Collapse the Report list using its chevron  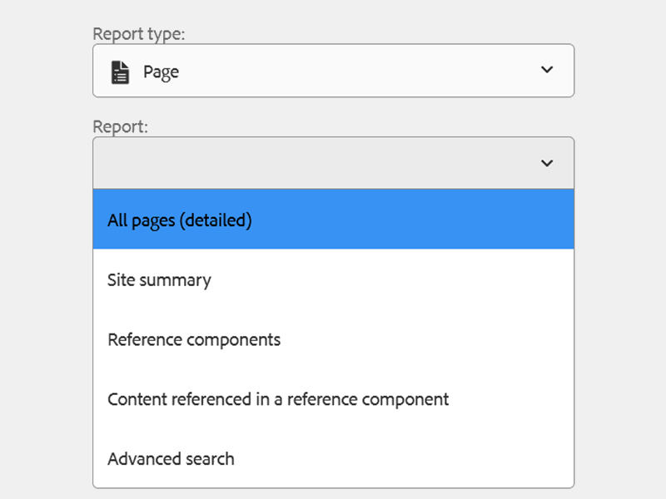(x=547, y=164)
